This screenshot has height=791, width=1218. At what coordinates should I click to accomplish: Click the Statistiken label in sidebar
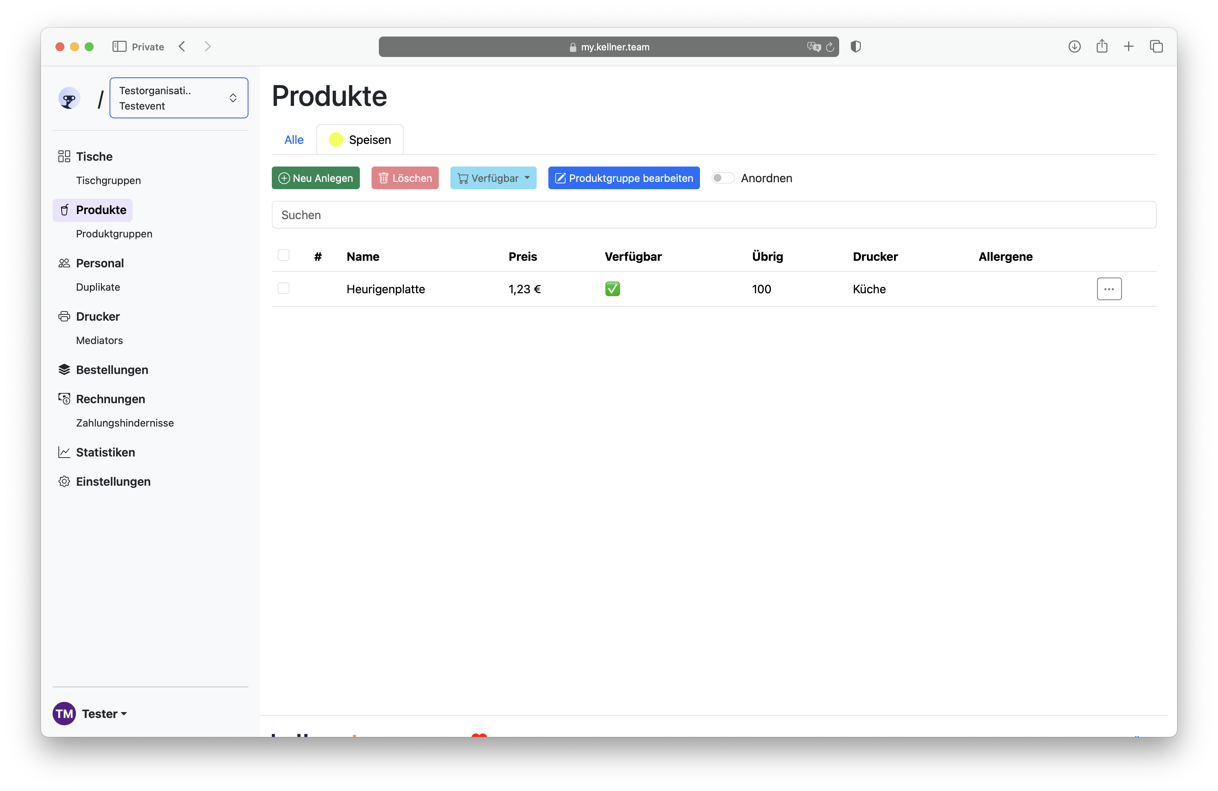tap(106, 452)
